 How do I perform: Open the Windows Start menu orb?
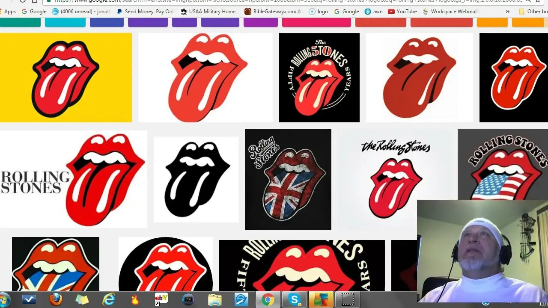pyautogui.click(x=4, y=300)
